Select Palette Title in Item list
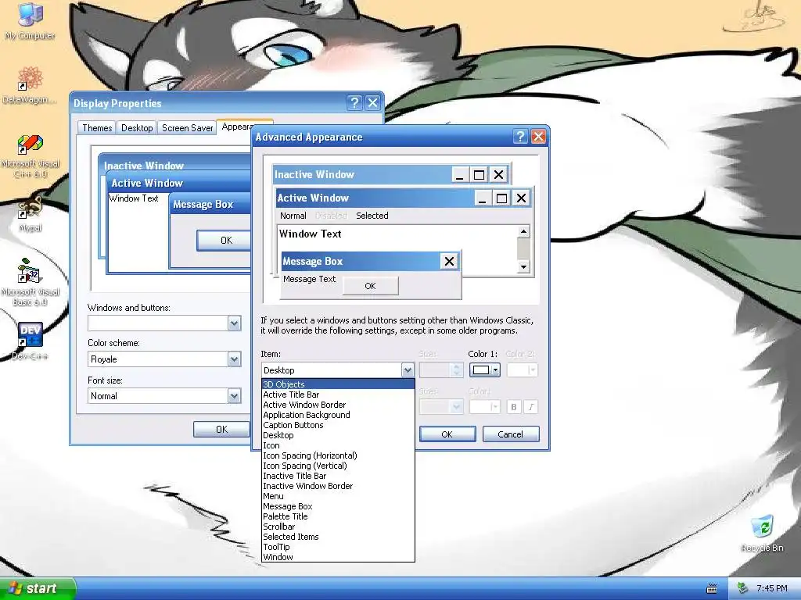Image resolution: width=801 pixels, height=600 pixels. click(x=338, y=516)
